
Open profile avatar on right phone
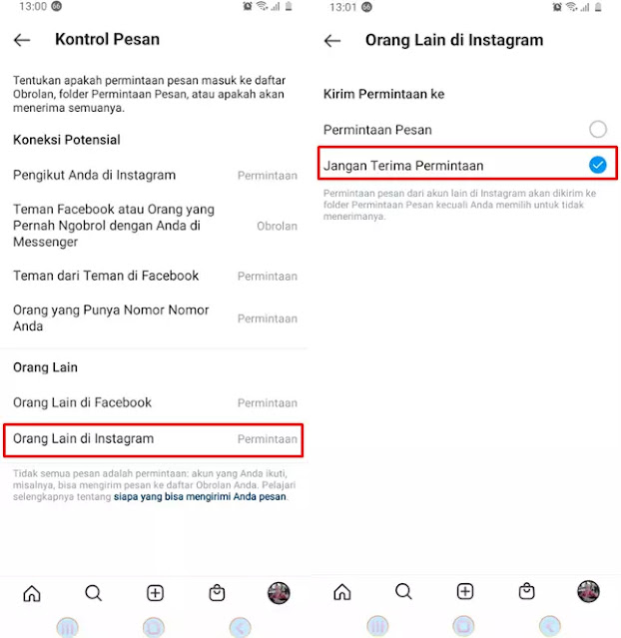tap(588, 592)
